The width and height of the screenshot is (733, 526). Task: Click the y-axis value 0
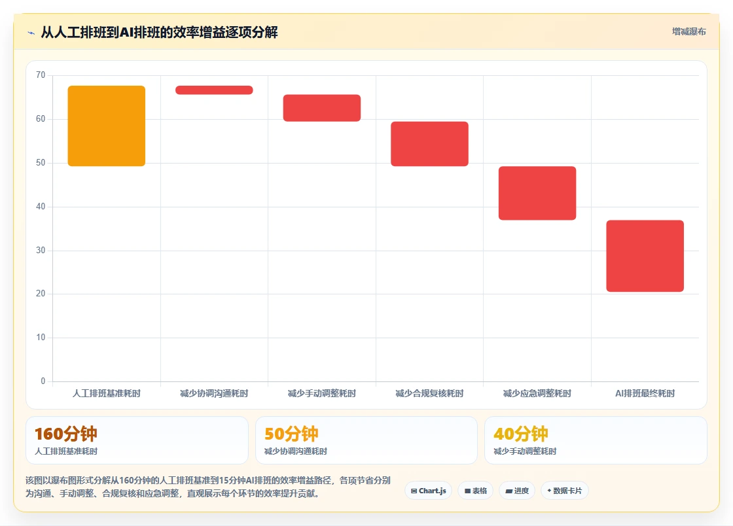(x=43, y=381)
